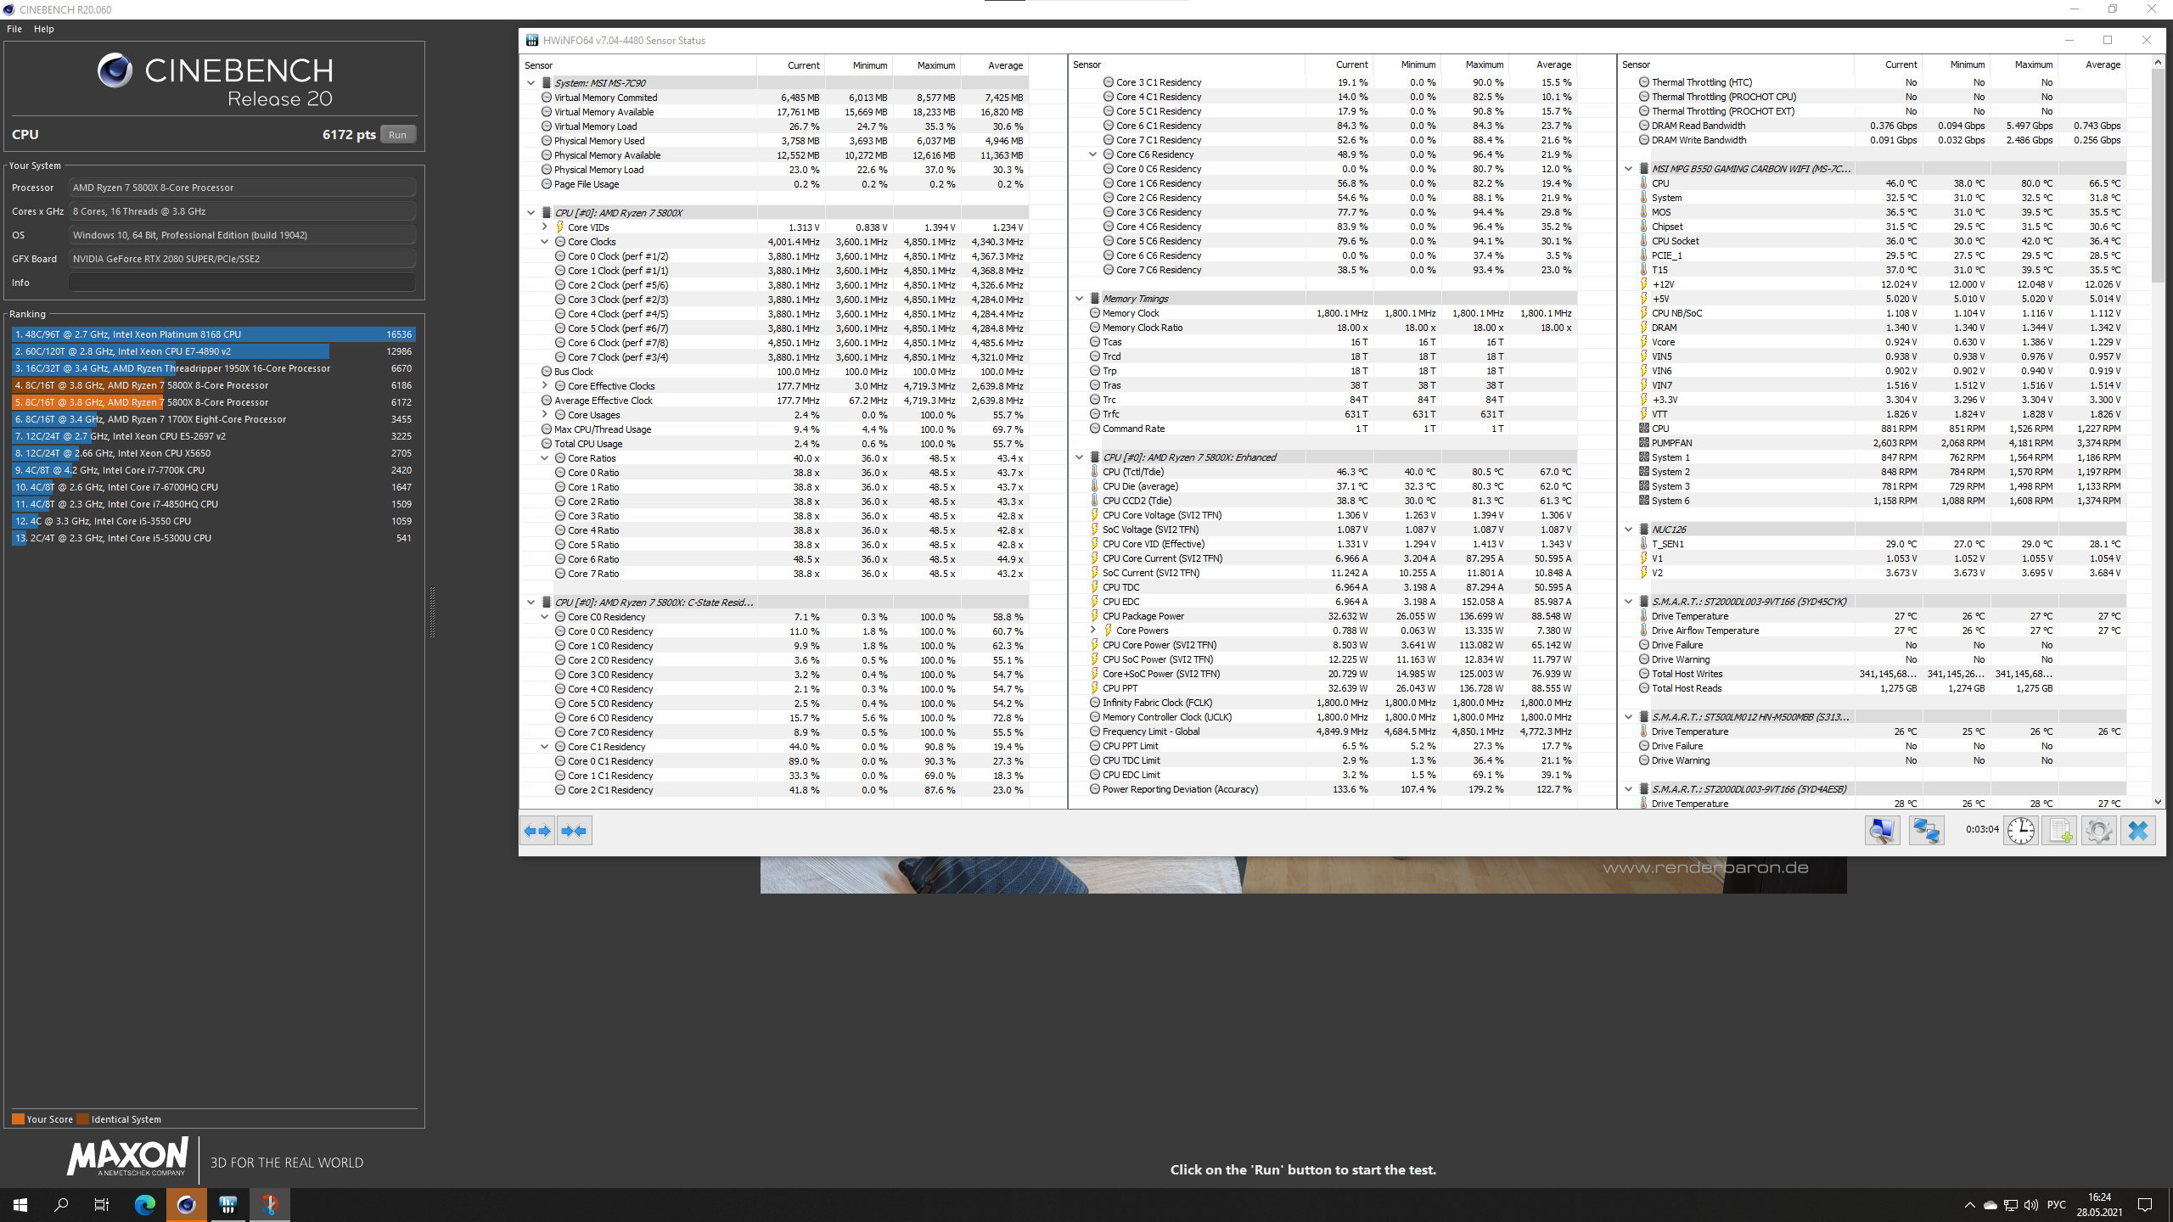Click the blue X close sensors icon
The height and width of the screenshot is (1222, 2173).
tap(2138, 830)
